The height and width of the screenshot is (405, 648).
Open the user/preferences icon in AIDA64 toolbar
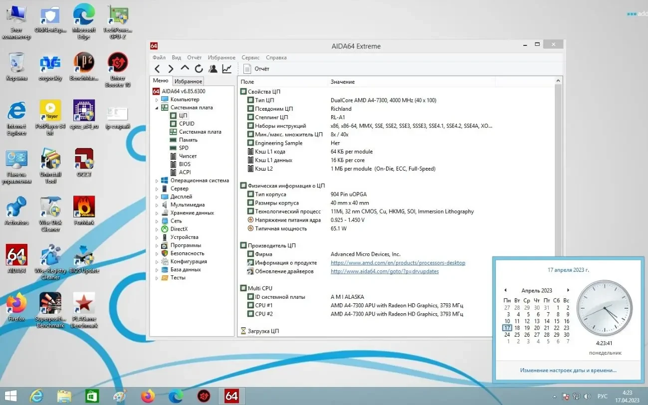tap(213, 68)
